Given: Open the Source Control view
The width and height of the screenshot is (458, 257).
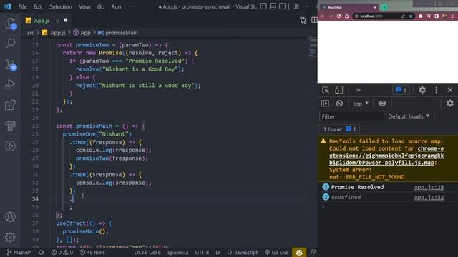Looking at the screenshot, I should (11, 64).
